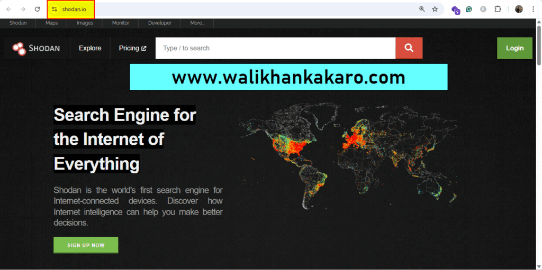Click the 'Everything' headline word
The height and width of the screenshot is (270, 542).
[x=97, y=164]
